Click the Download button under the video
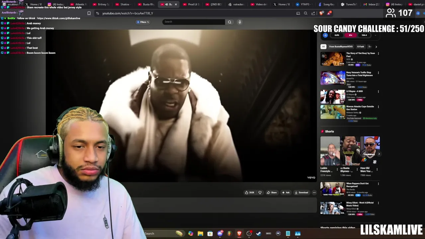The image size is (425, 239). pyautogui.click(x=301, y=193)
